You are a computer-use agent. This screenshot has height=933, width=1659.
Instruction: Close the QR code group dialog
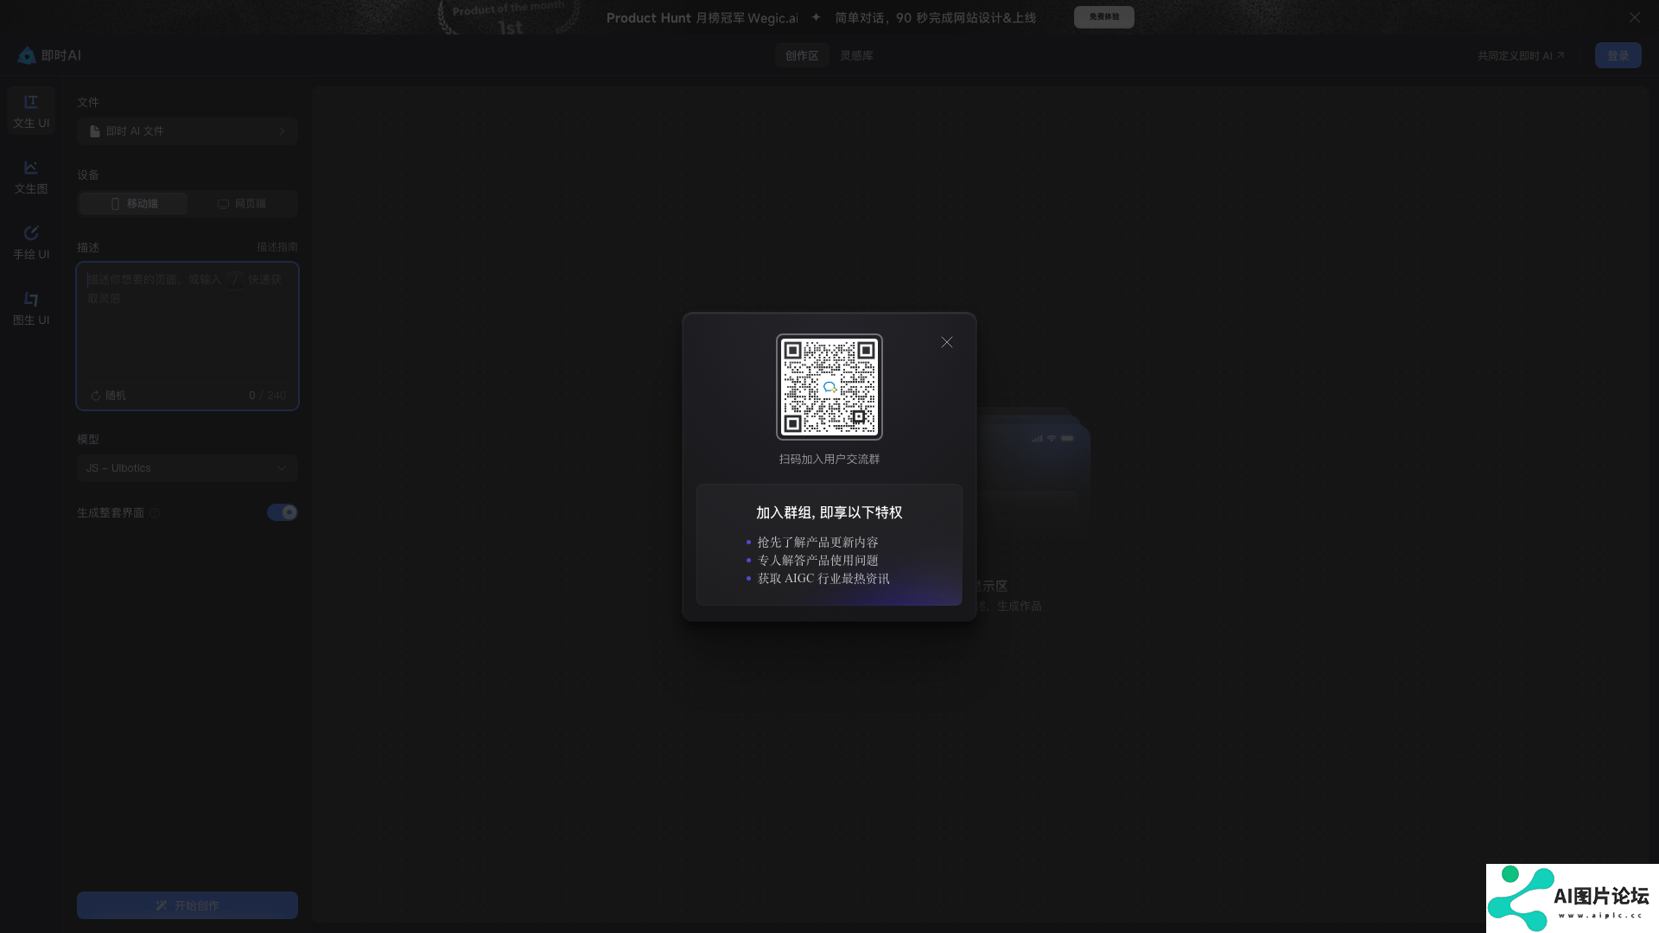point(947,342)
